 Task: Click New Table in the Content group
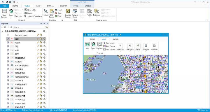pyautogui.click(x=30, y=10)
